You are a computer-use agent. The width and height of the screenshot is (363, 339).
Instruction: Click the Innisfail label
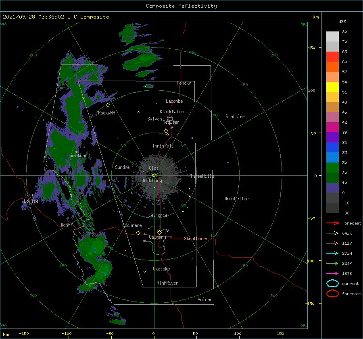[163, 146]
